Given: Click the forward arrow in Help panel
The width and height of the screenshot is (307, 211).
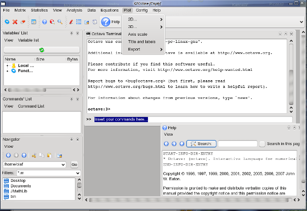Looking at the screenshot, I should pyautogui.click(x=174, y=143).
